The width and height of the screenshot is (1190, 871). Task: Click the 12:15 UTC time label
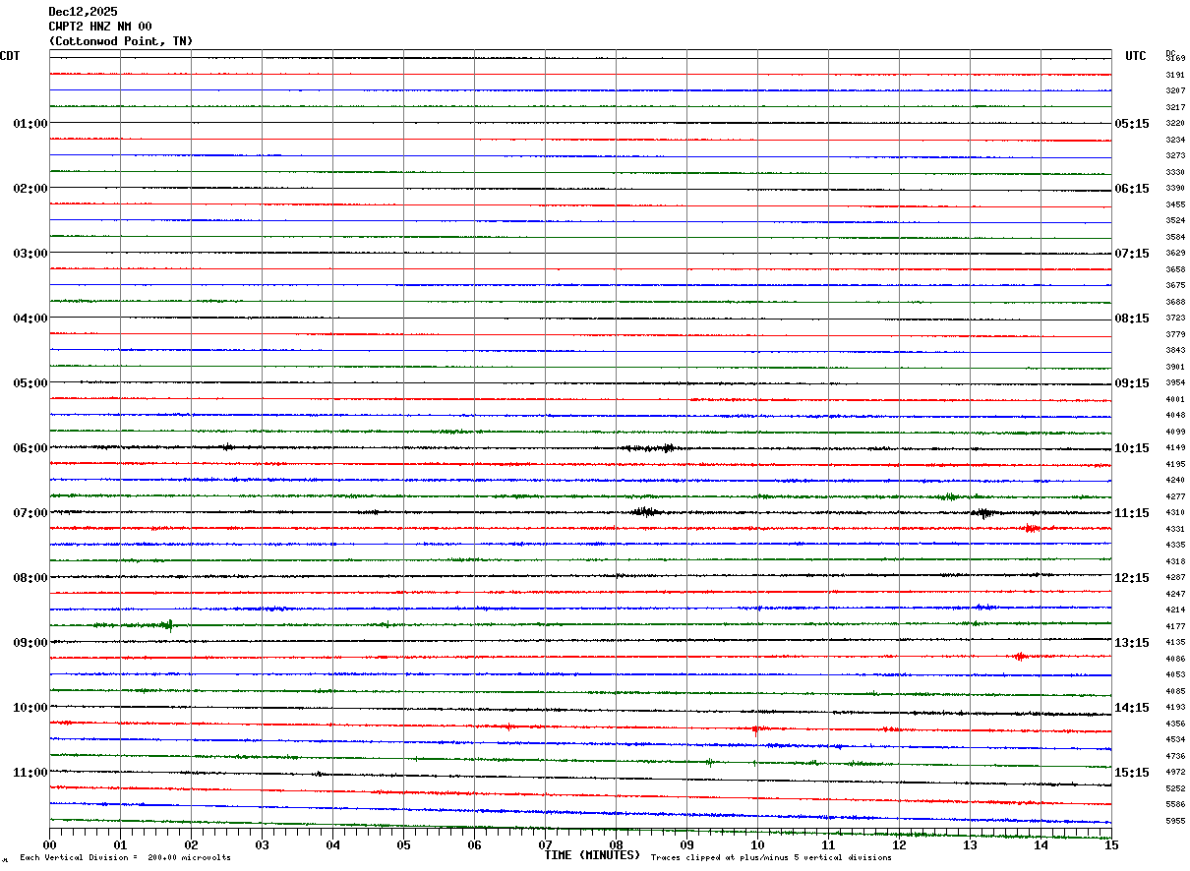[x=1132, y=578]
